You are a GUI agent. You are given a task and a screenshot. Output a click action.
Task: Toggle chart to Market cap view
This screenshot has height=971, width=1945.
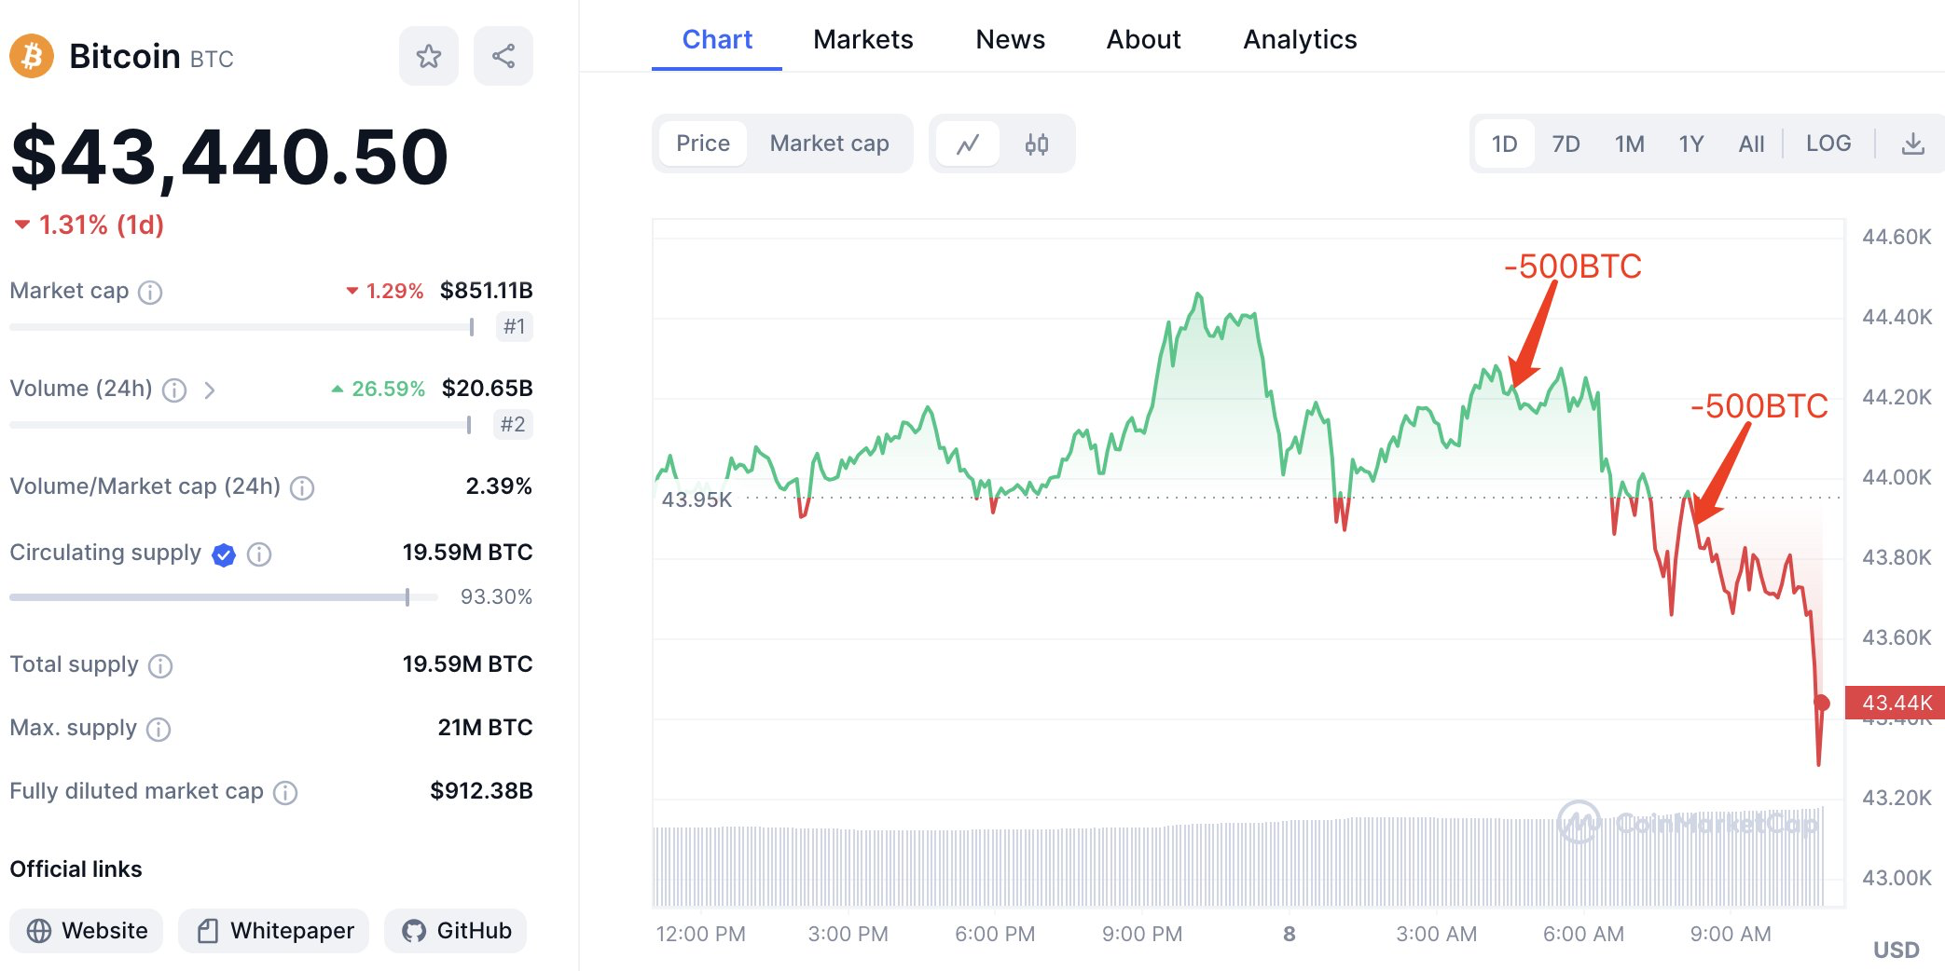point(829,144)
